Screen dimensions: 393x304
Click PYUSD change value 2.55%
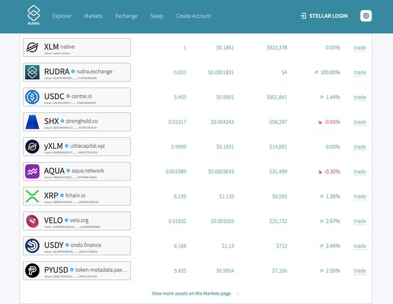click(x=333, y=270)
